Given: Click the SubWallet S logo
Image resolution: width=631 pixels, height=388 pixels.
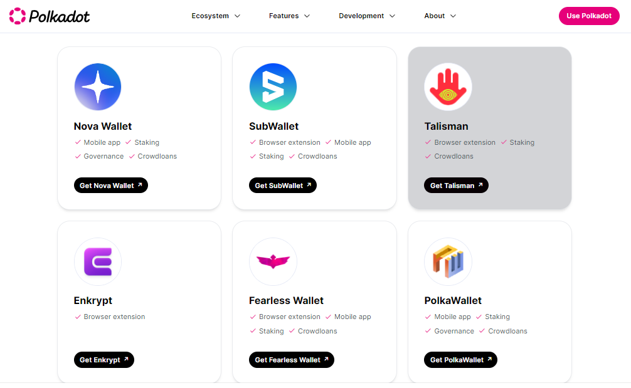Looking at the screenshot, I should 273,87.
